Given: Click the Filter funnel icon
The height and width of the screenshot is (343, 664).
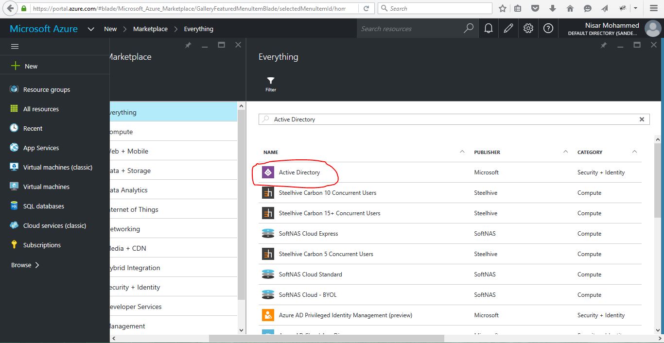Looking at the screenshot, I should tap(271, 81).
